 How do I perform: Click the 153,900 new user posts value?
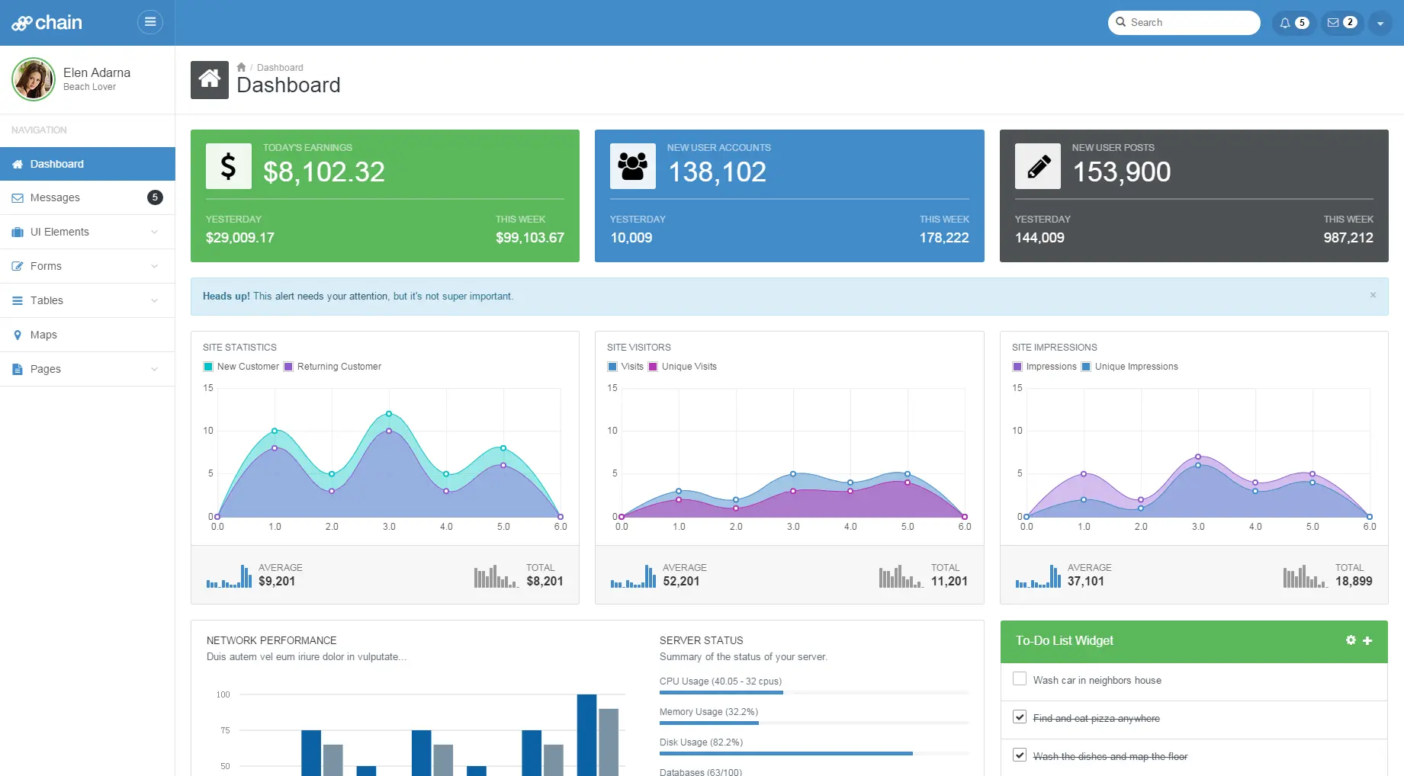tap(1121, 172)
